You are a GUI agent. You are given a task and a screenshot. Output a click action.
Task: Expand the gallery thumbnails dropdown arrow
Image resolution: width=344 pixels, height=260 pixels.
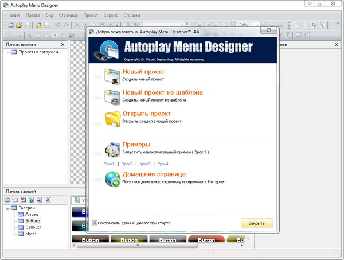pos(248,239)
